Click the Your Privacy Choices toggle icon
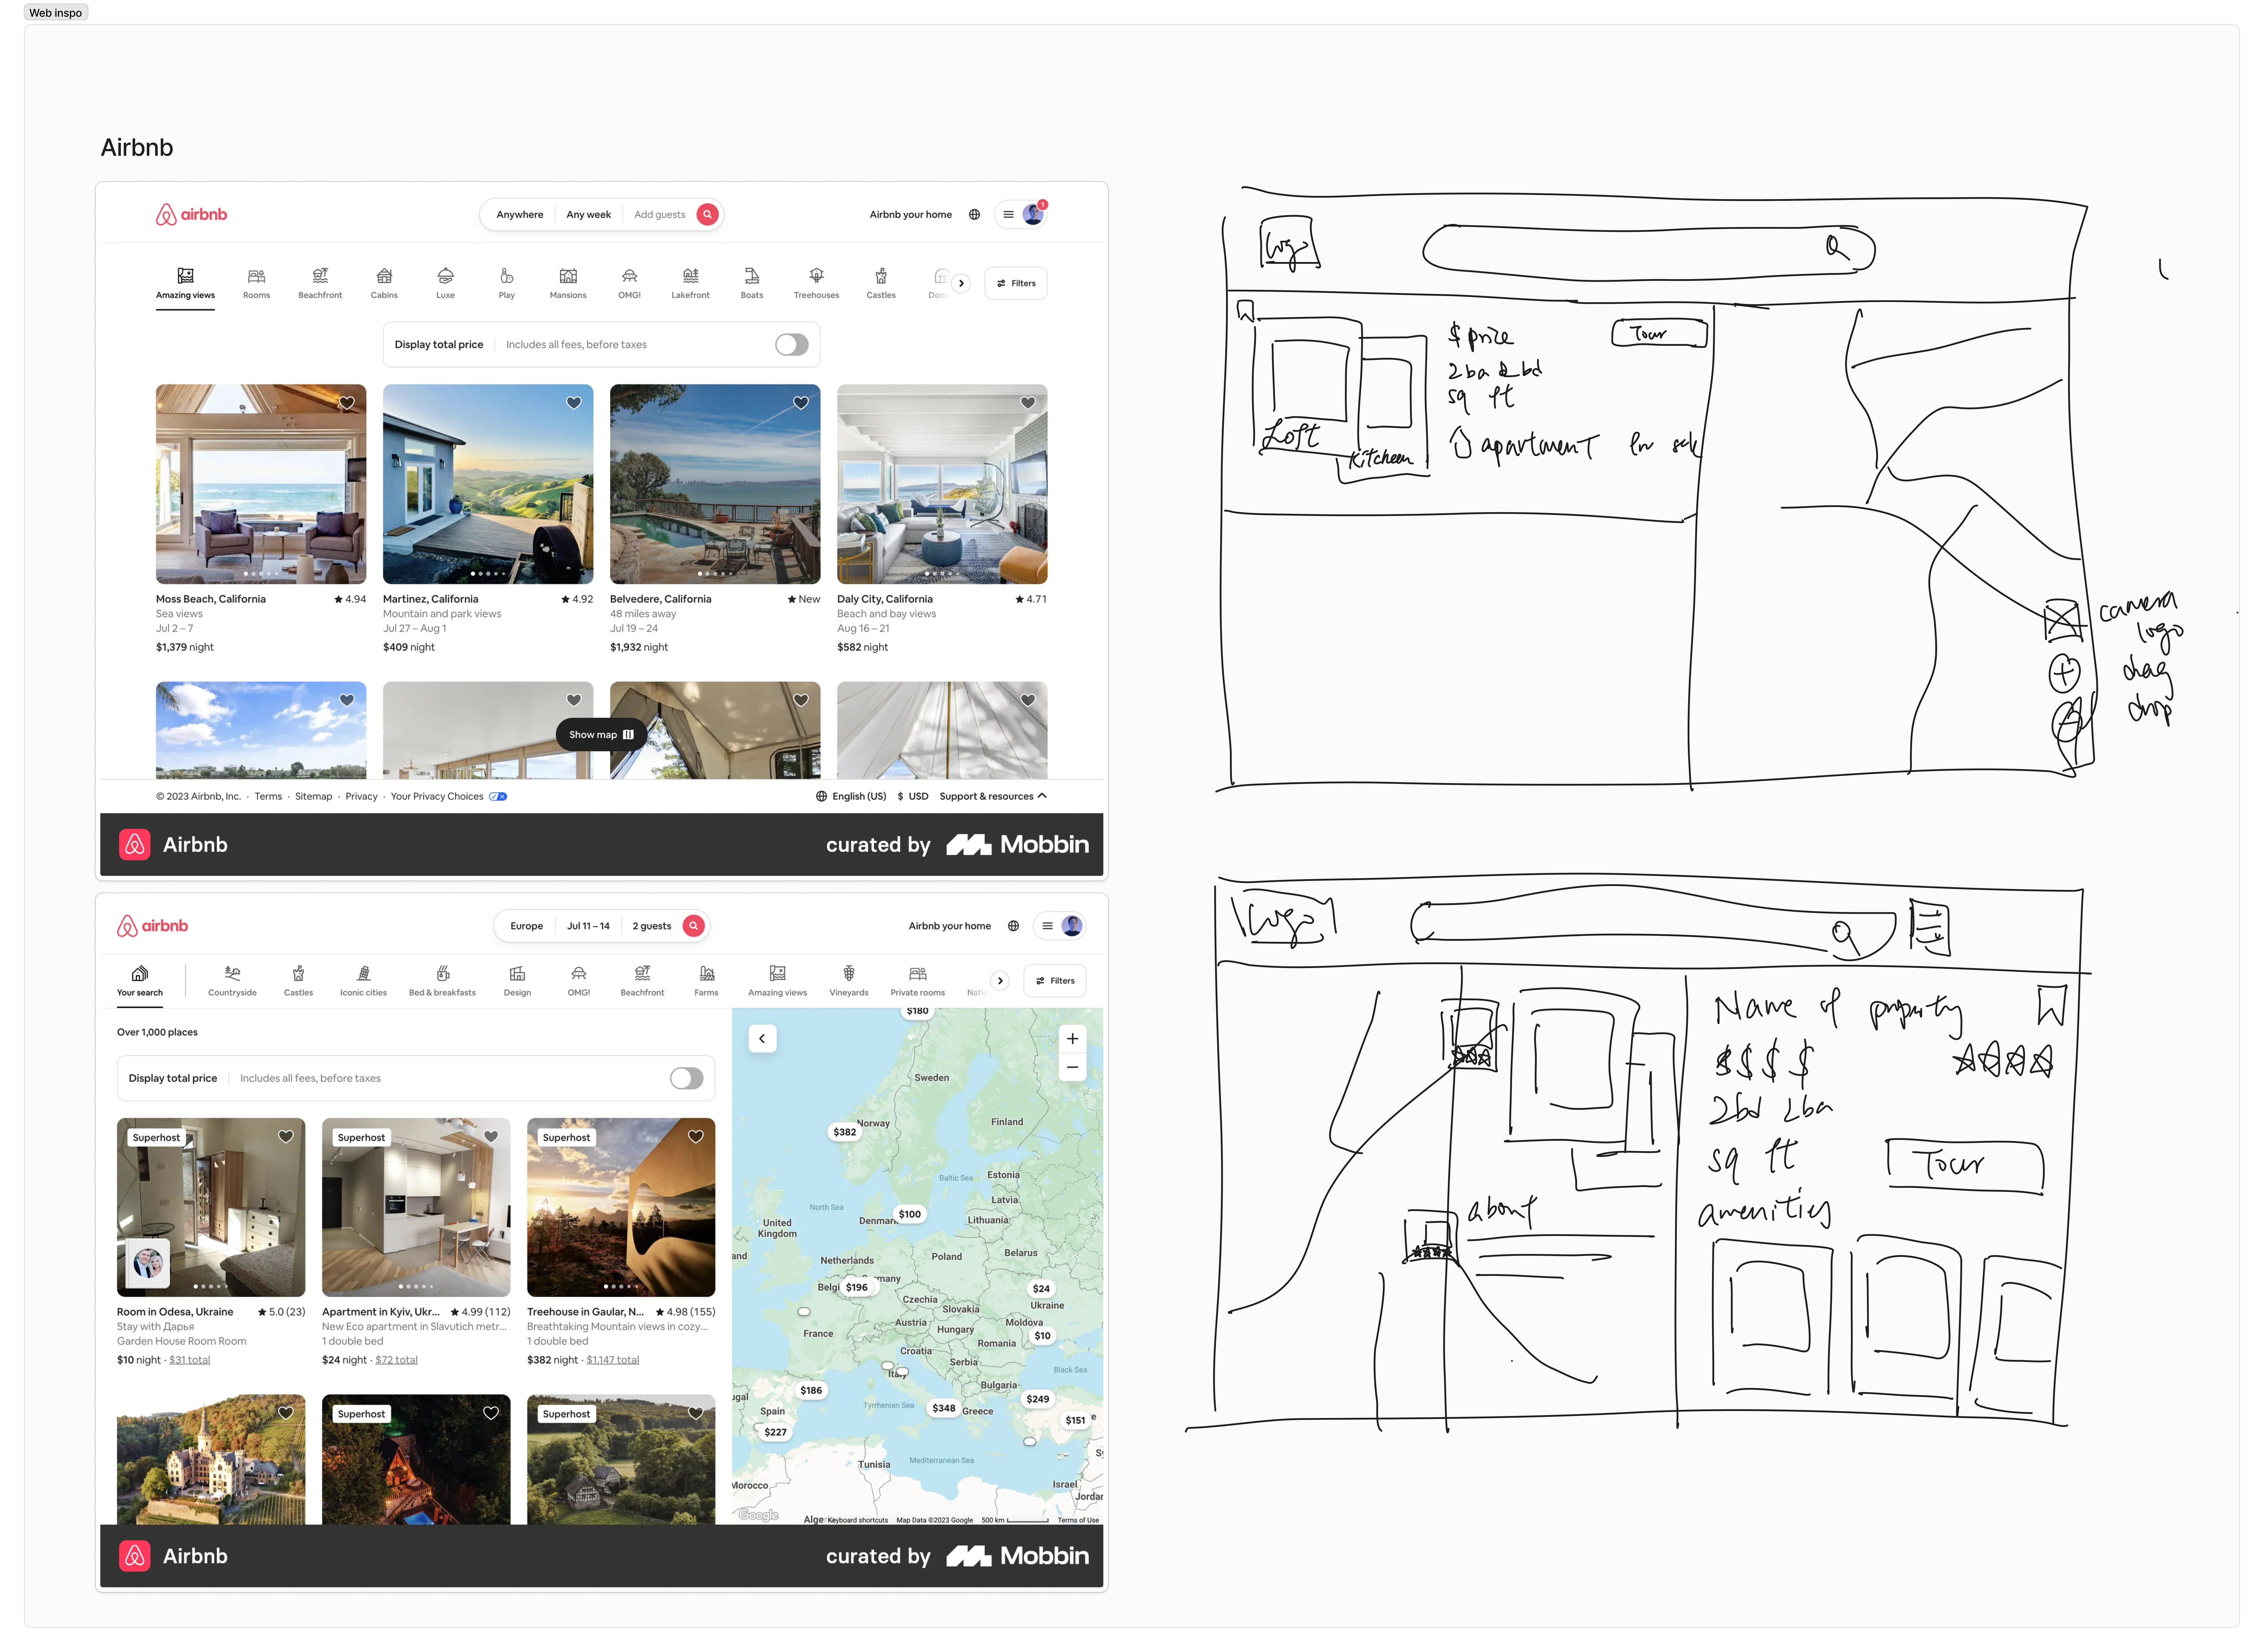 498,797
